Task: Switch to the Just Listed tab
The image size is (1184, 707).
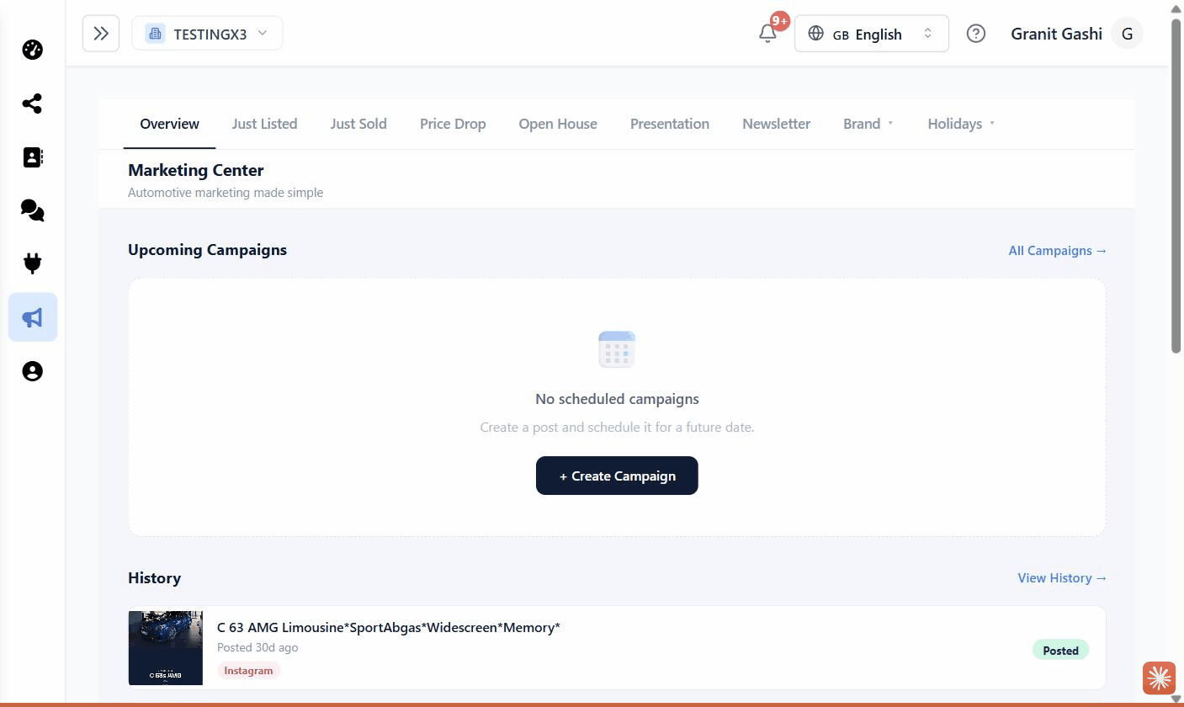Action: [264, 124]
